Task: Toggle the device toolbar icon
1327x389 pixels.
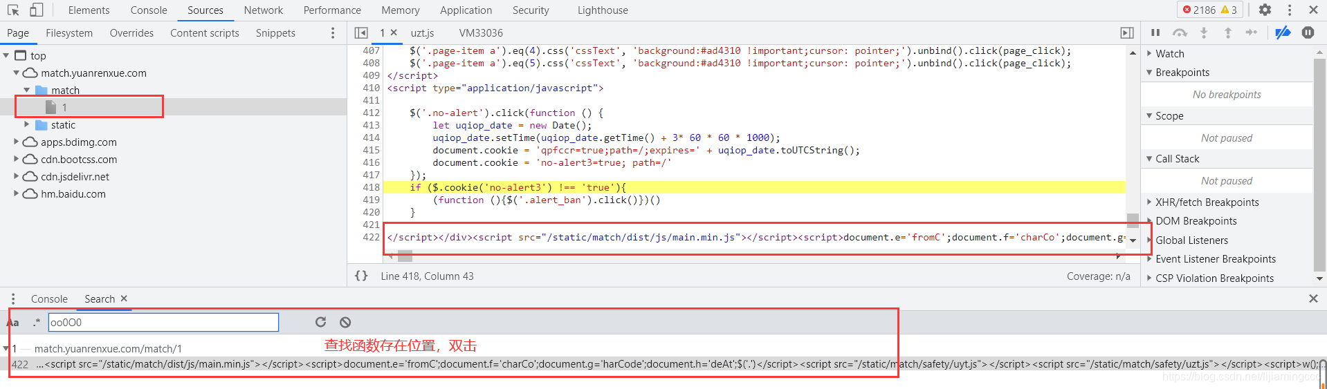Action: [x=36, y=10]
